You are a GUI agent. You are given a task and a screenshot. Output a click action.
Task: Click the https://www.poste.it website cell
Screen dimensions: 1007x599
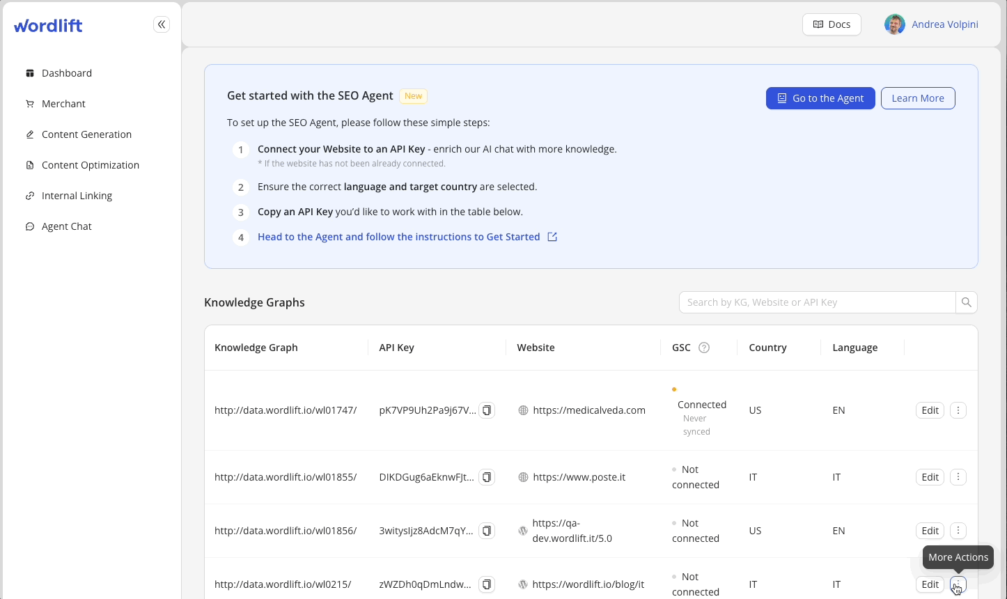pyautogui.click(x=579, y=477)
